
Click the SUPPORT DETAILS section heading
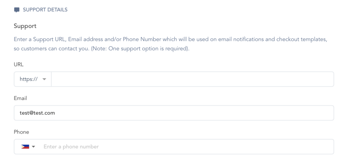point(45,10)
